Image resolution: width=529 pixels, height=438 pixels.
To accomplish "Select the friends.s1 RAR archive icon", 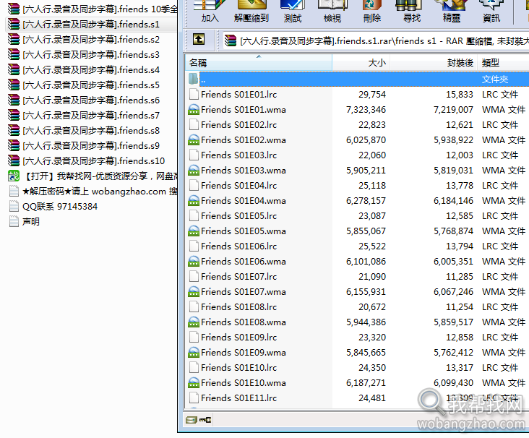I will pos(14,25).
